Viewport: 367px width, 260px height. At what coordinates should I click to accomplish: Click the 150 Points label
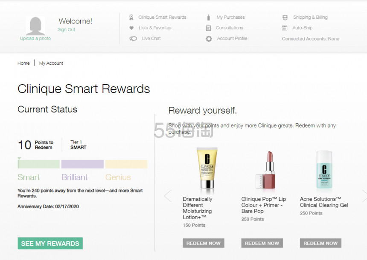tap(194, 225)
